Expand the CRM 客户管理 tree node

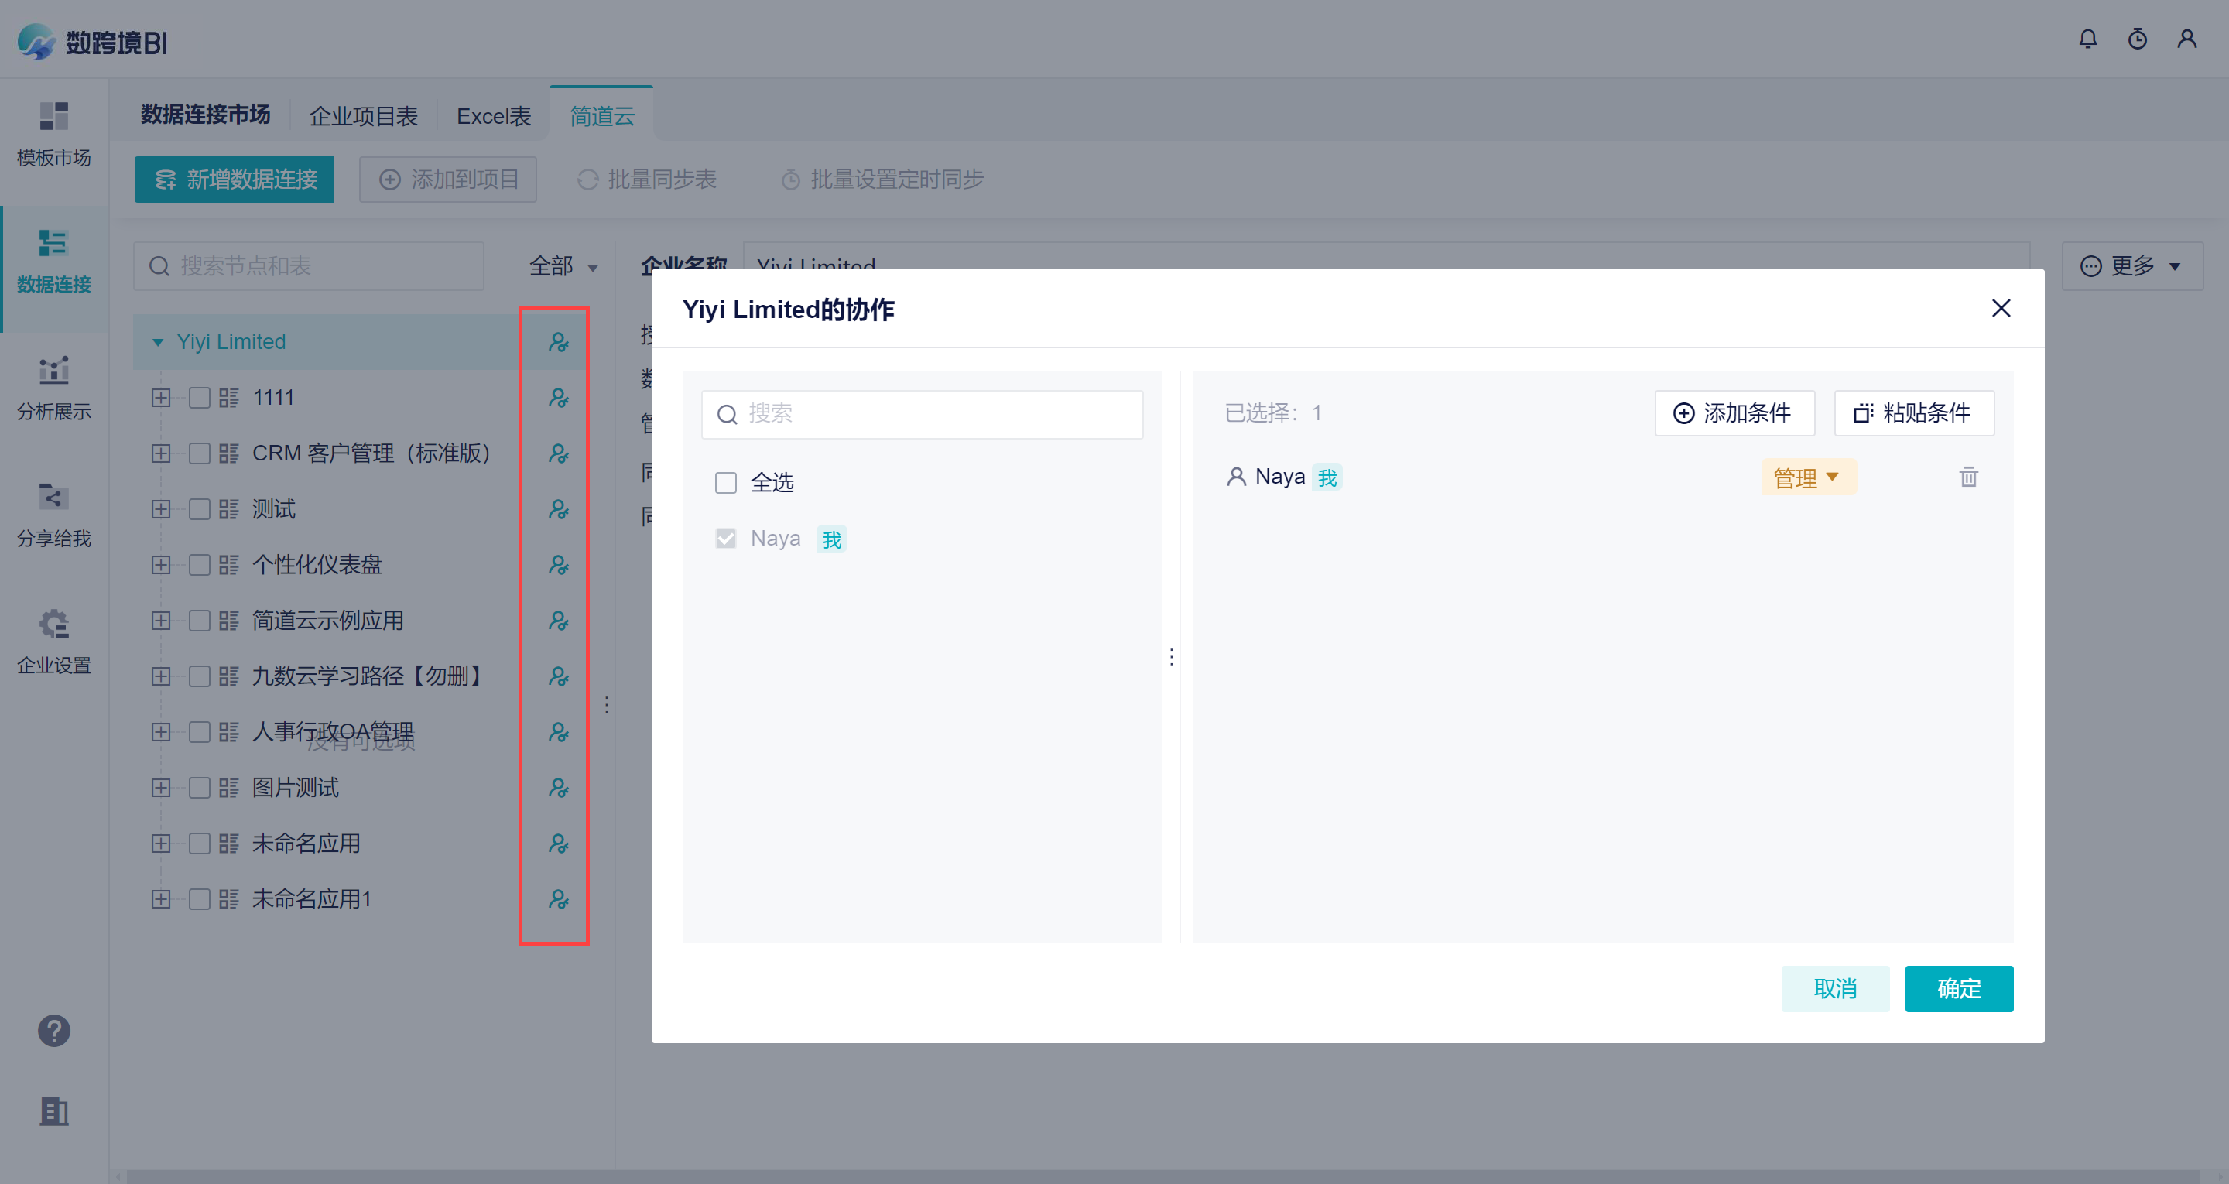160,453
